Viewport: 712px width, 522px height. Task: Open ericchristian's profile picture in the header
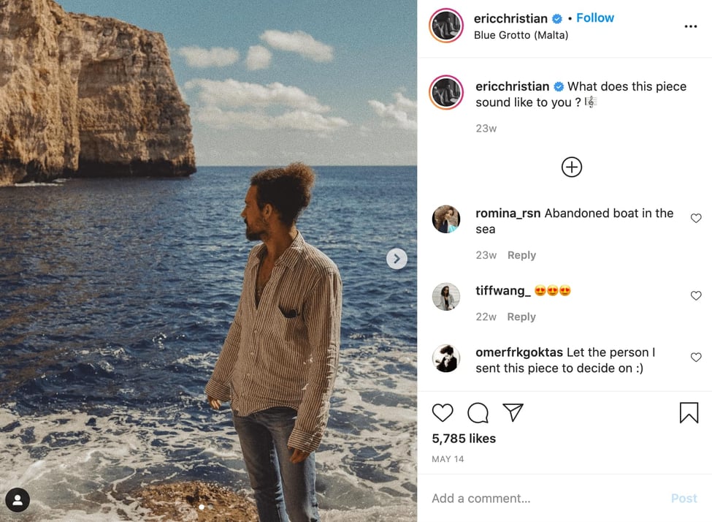point(446,26)
